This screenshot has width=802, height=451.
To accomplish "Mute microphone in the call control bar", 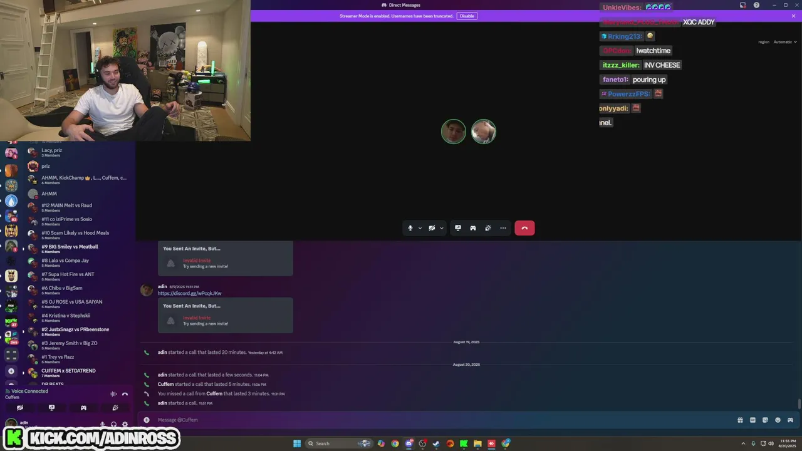I will click(x=410, y=228).
